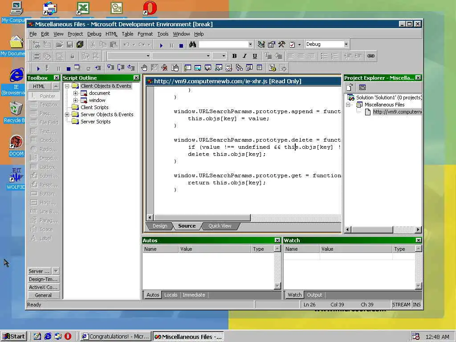The width and height of the screenshot is (456, 342).
Task: Toggle the INS insert mode indicator
Action: pos(416,305)
